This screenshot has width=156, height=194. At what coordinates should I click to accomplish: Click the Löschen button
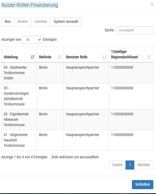pyautogui.click(x=41, y=22)
